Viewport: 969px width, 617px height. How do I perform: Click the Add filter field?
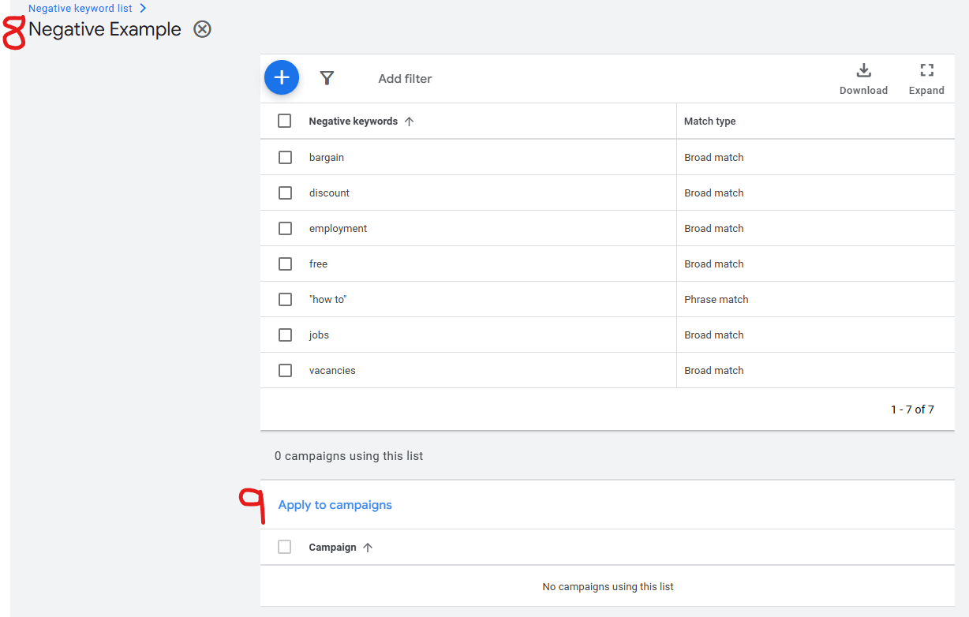(x=405, y=78)
